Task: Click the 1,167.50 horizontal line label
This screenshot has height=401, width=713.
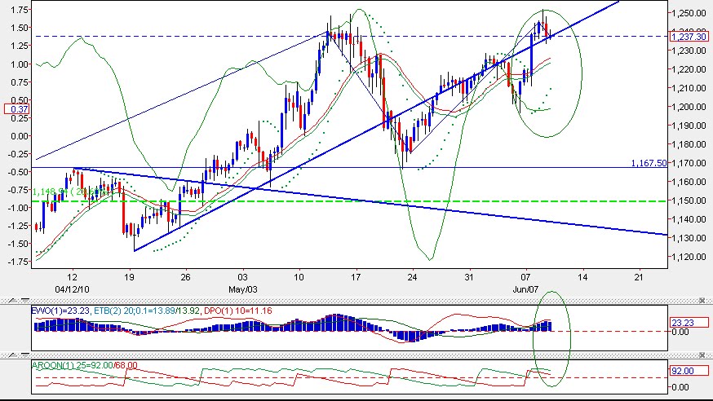Action: [x=649, y=163]
